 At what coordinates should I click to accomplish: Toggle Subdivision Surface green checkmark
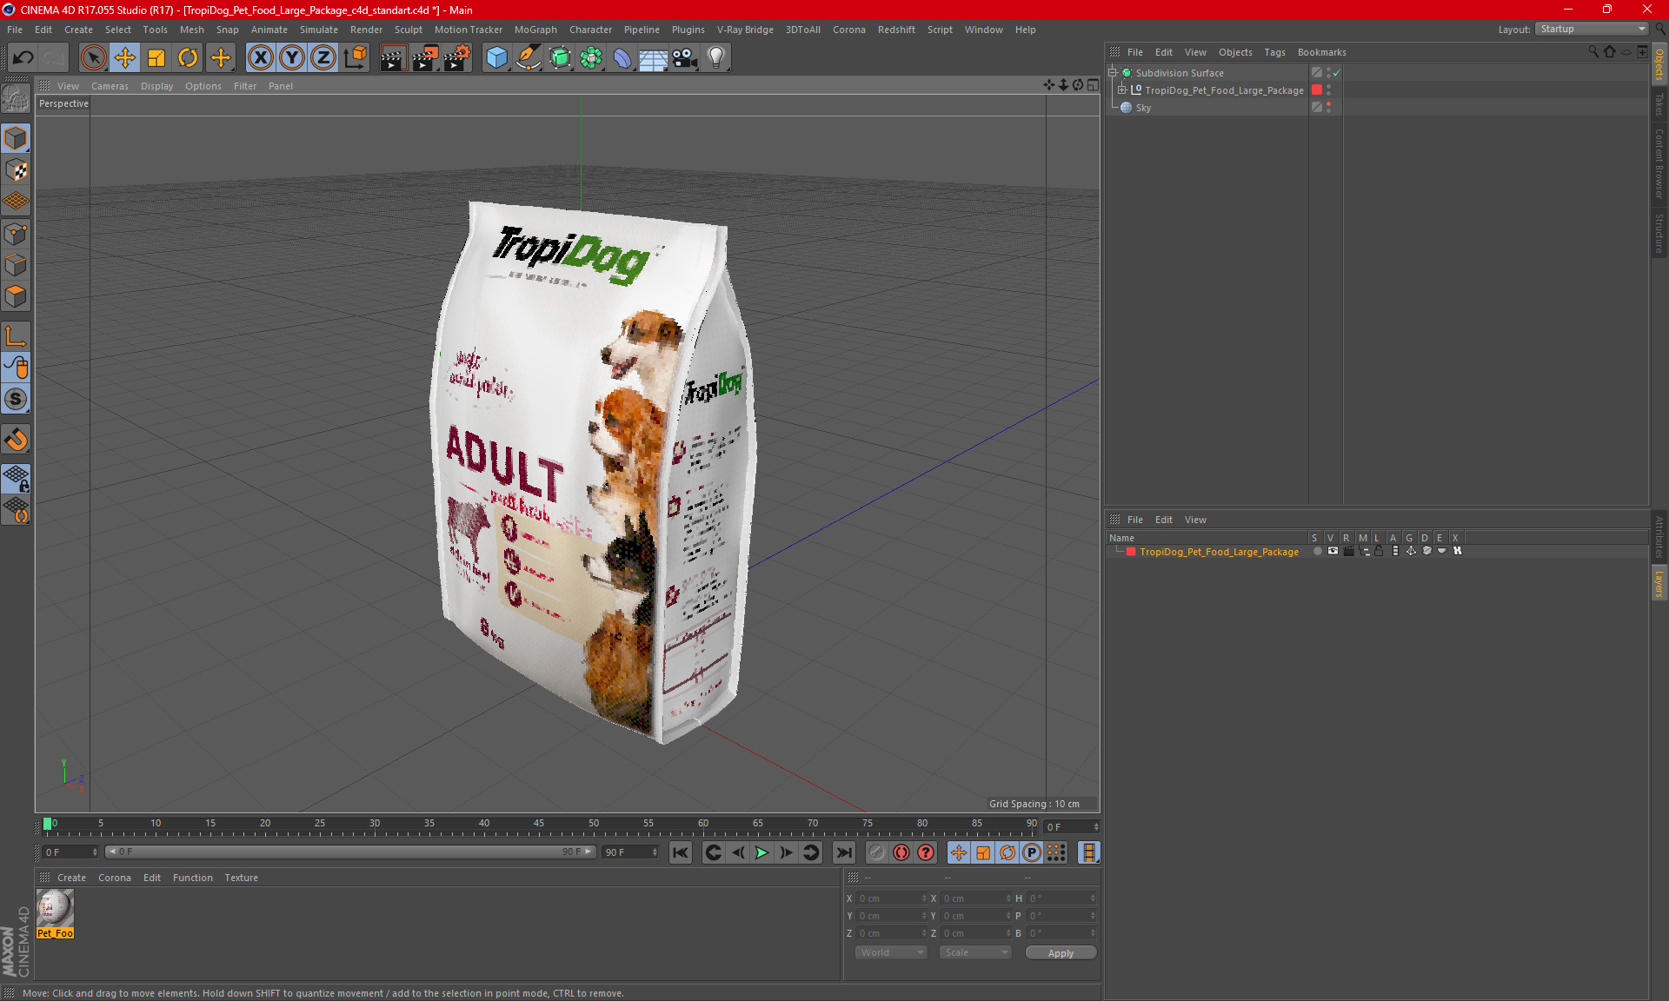pos(1336,73)
